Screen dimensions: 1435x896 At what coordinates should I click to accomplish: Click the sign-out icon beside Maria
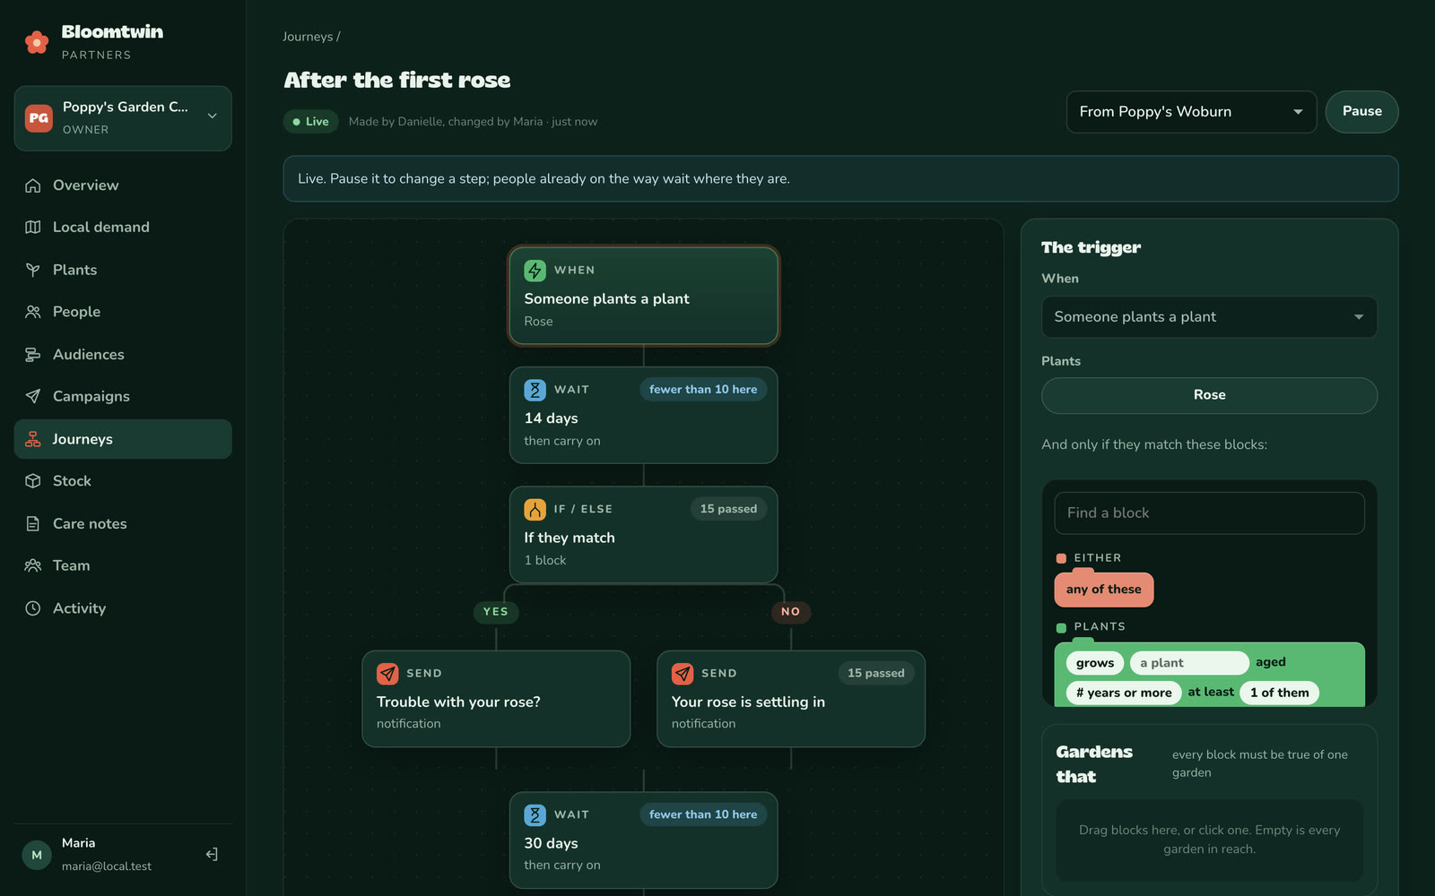point(212,854)
